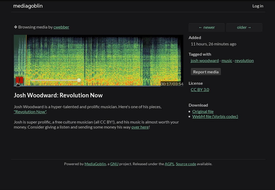This screenshot has height=190, width=275.
Task: Open the GNU project link
Action: pyautogui.click(x=114, y=164)
